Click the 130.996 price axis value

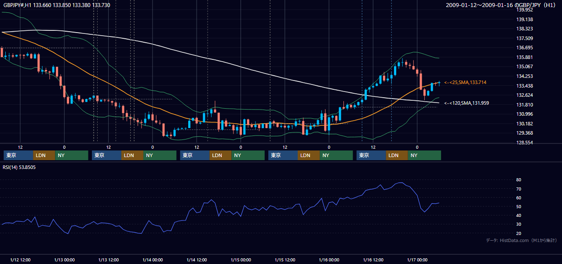524,114
